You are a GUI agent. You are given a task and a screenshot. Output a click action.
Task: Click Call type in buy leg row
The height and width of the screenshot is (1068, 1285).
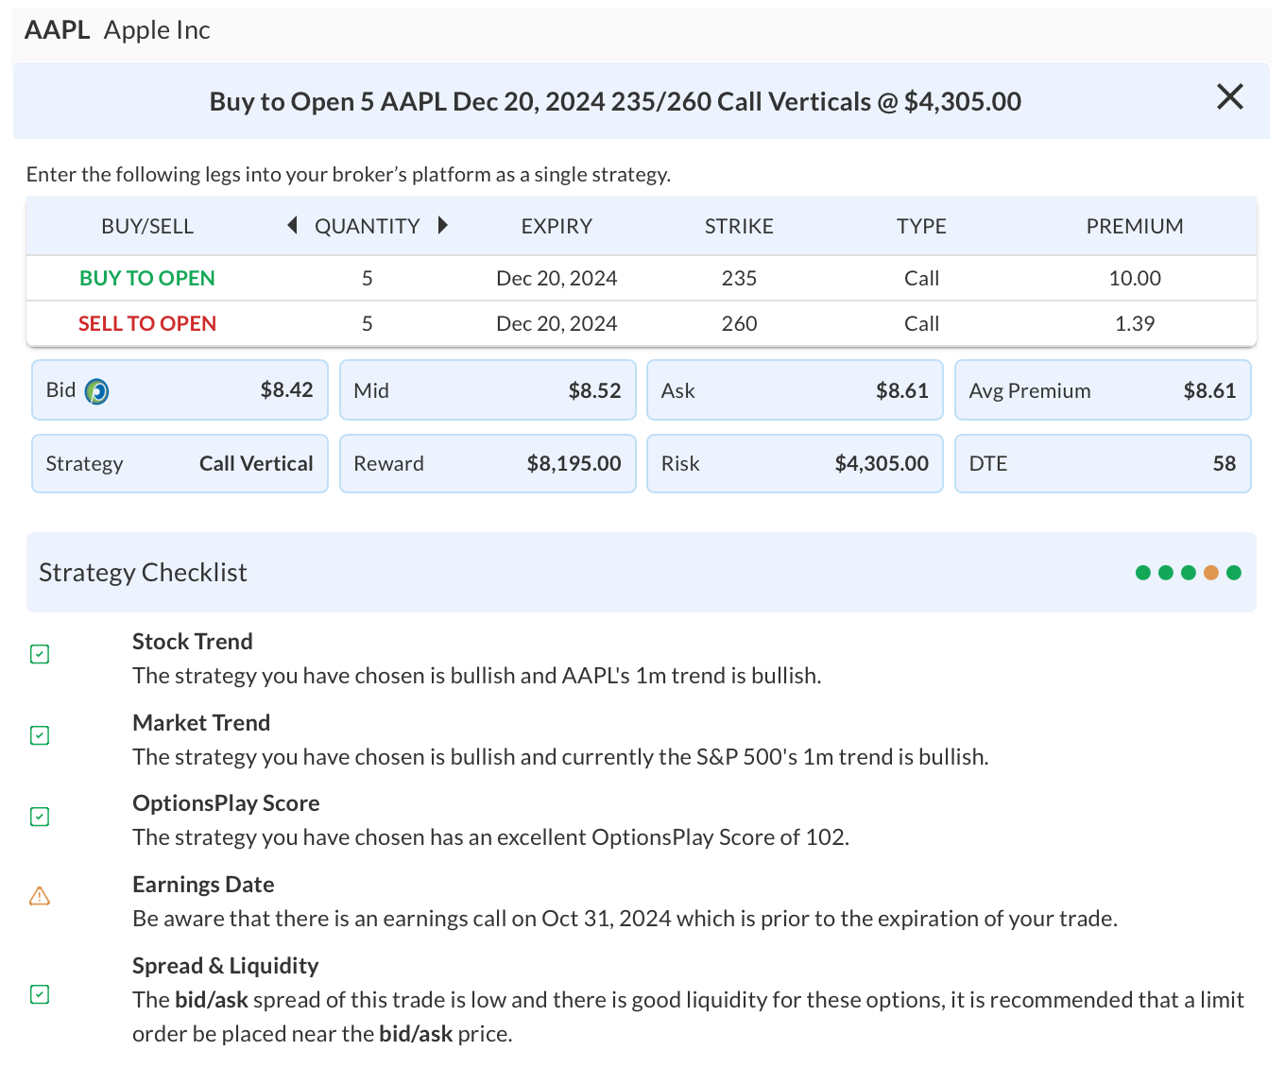click(x=921, y=278)
